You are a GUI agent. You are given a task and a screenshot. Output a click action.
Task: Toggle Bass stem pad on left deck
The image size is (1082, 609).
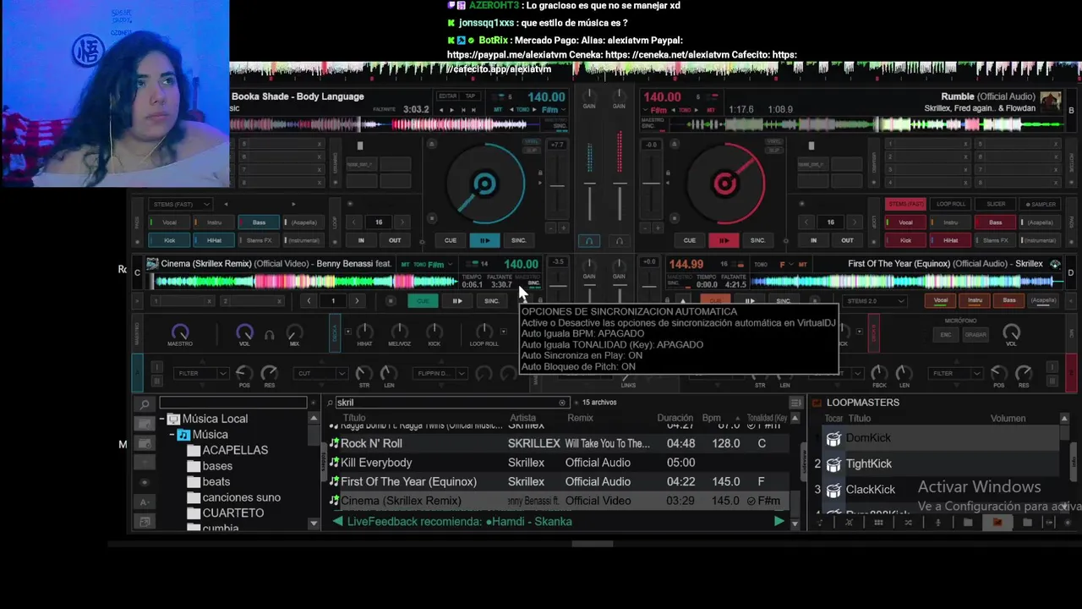(259, 222)
